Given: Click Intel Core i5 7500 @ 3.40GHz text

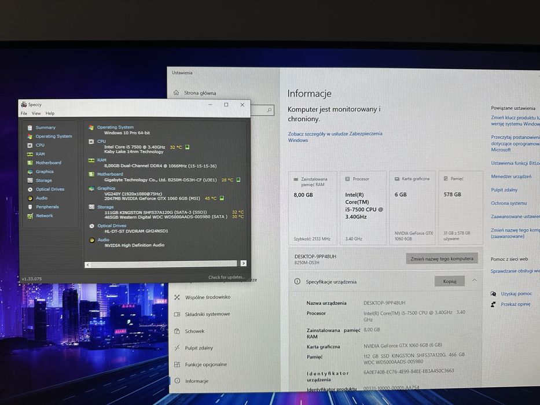Looking at the screenshot, I should click(135, 147).
